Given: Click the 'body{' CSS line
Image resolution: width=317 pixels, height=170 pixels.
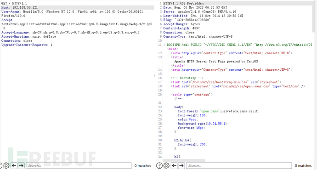Looking at the screenshot, I should 179,107.
